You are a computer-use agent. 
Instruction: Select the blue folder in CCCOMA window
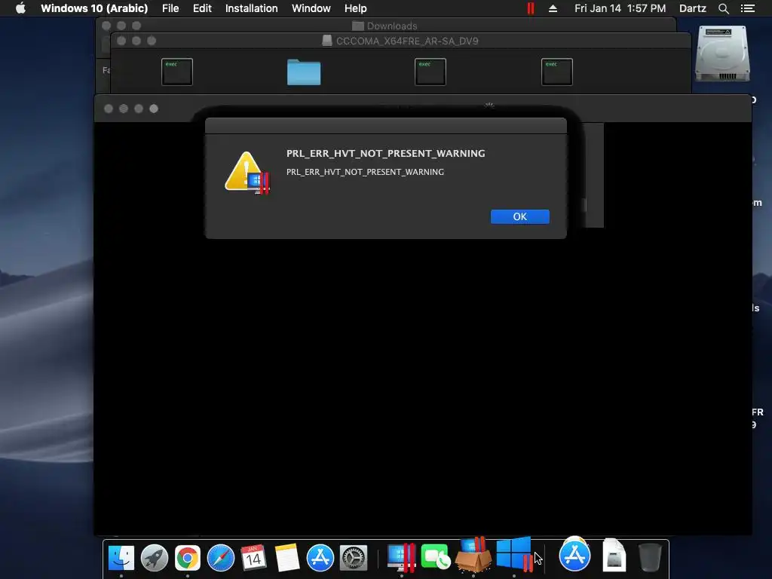304,72
